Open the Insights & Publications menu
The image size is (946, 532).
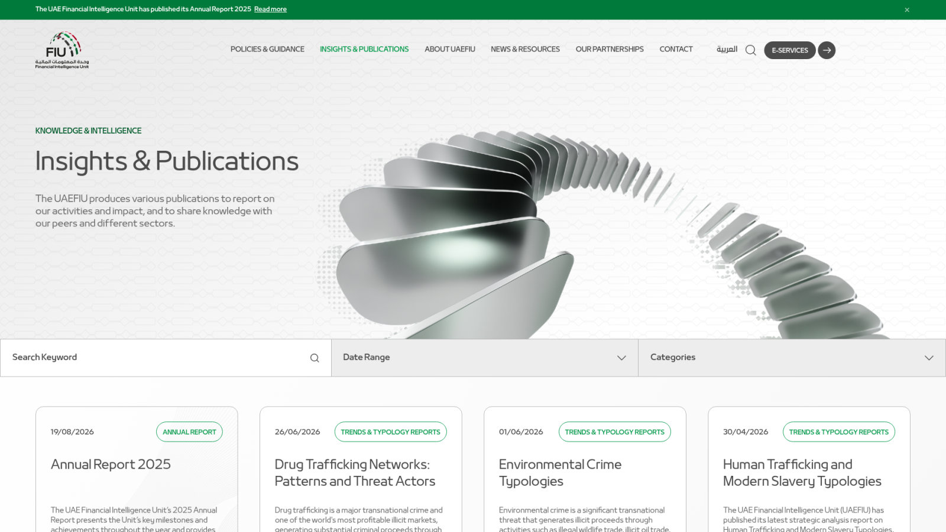[x=364, y=50]
